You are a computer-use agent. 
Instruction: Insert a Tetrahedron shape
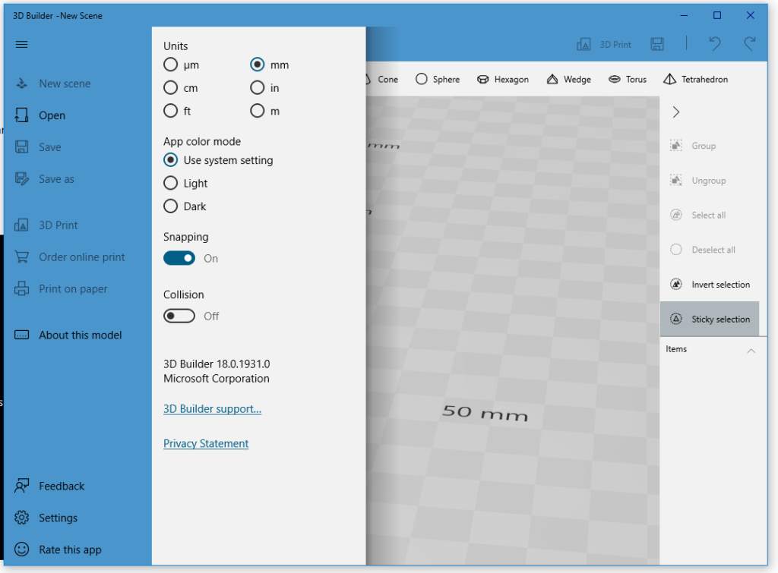click(696, 79)
